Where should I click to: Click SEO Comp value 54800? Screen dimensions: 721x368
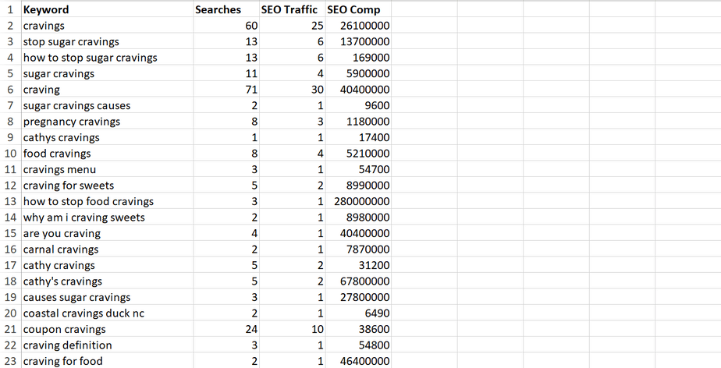tap(358, 345)
